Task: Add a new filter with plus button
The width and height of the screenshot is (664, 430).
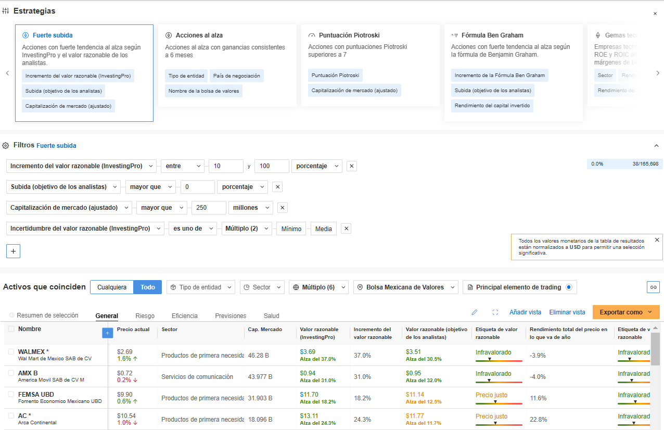Action: 14,251
